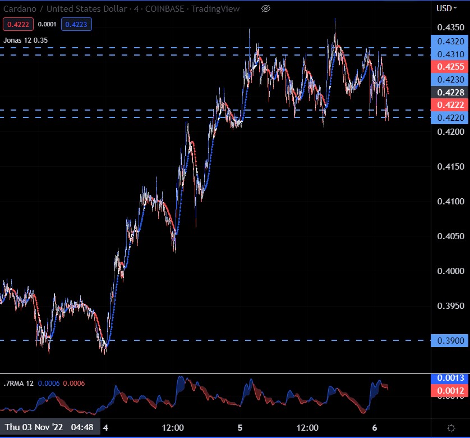
Task: Click the '5' date marker on time axis
Action: (x=240, y=428)
